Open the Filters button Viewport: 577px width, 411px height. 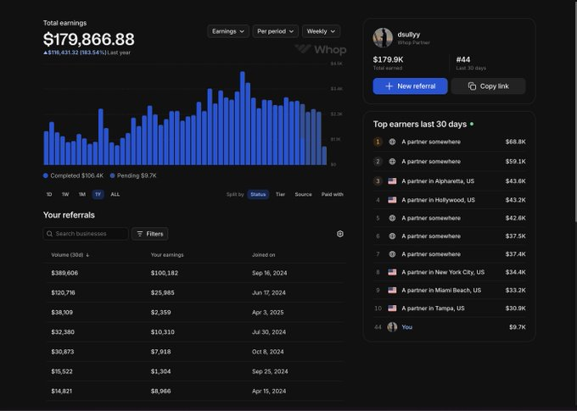[x=150, y=234]
